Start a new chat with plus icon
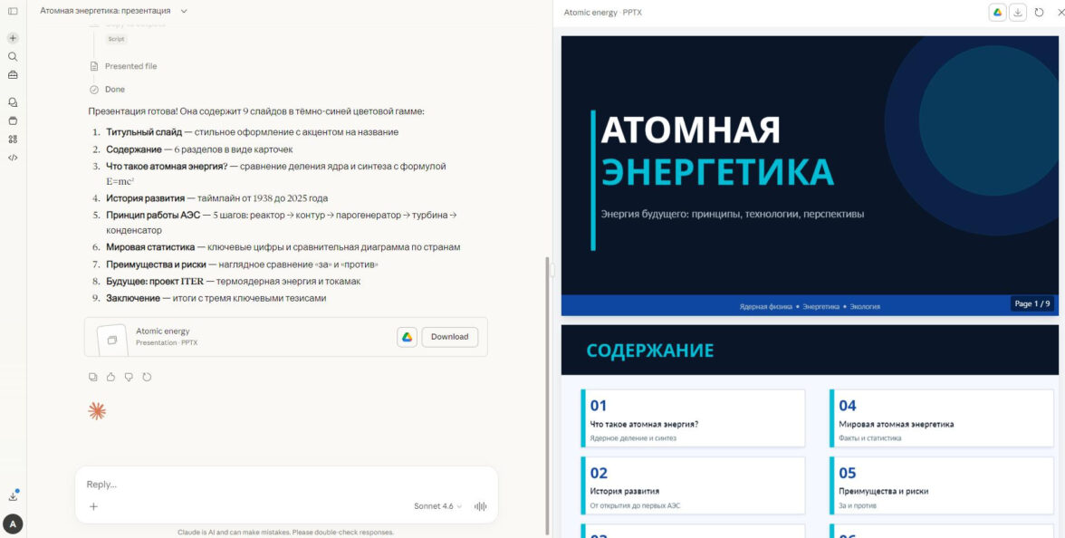The width and height of the screenshot is (1065, 538). [13, 38]
